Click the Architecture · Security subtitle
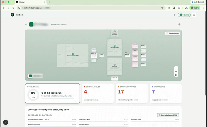Image resolution: width=207 pixels, height=127 pixels. pos(59,24)
